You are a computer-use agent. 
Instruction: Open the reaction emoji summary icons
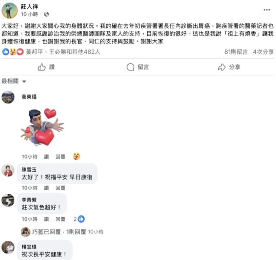click(x=13, y=52)
